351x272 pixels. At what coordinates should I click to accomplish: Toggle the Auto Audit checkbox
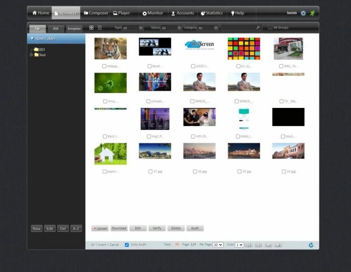(127, 245)
